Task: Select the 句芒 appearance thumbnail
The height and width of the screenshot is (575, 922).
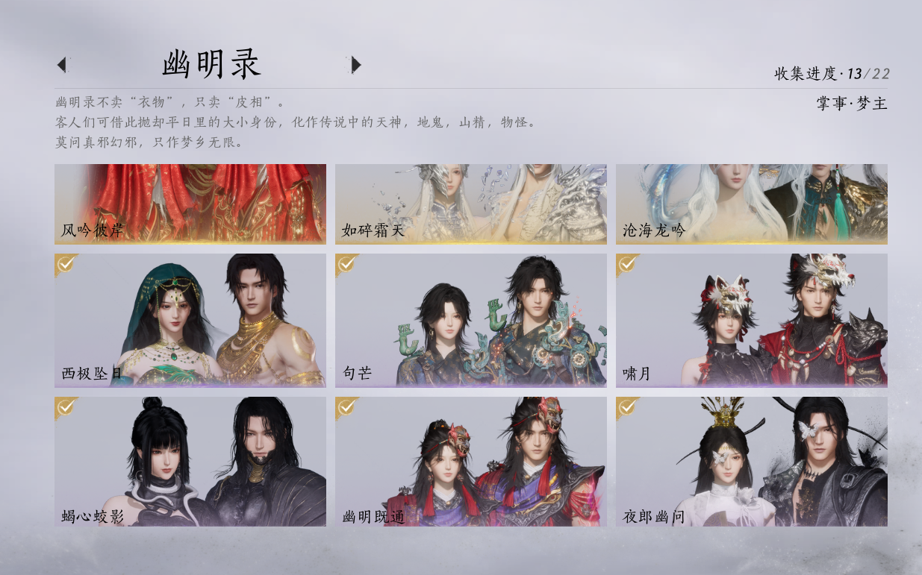Action: (471, 321)
